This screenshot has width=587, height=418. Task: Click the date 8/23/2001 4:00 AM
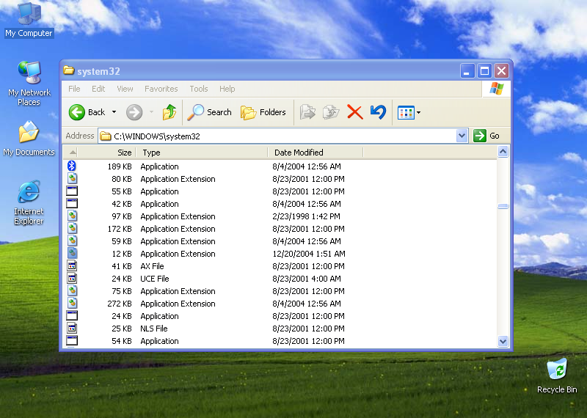click(306, 279)
